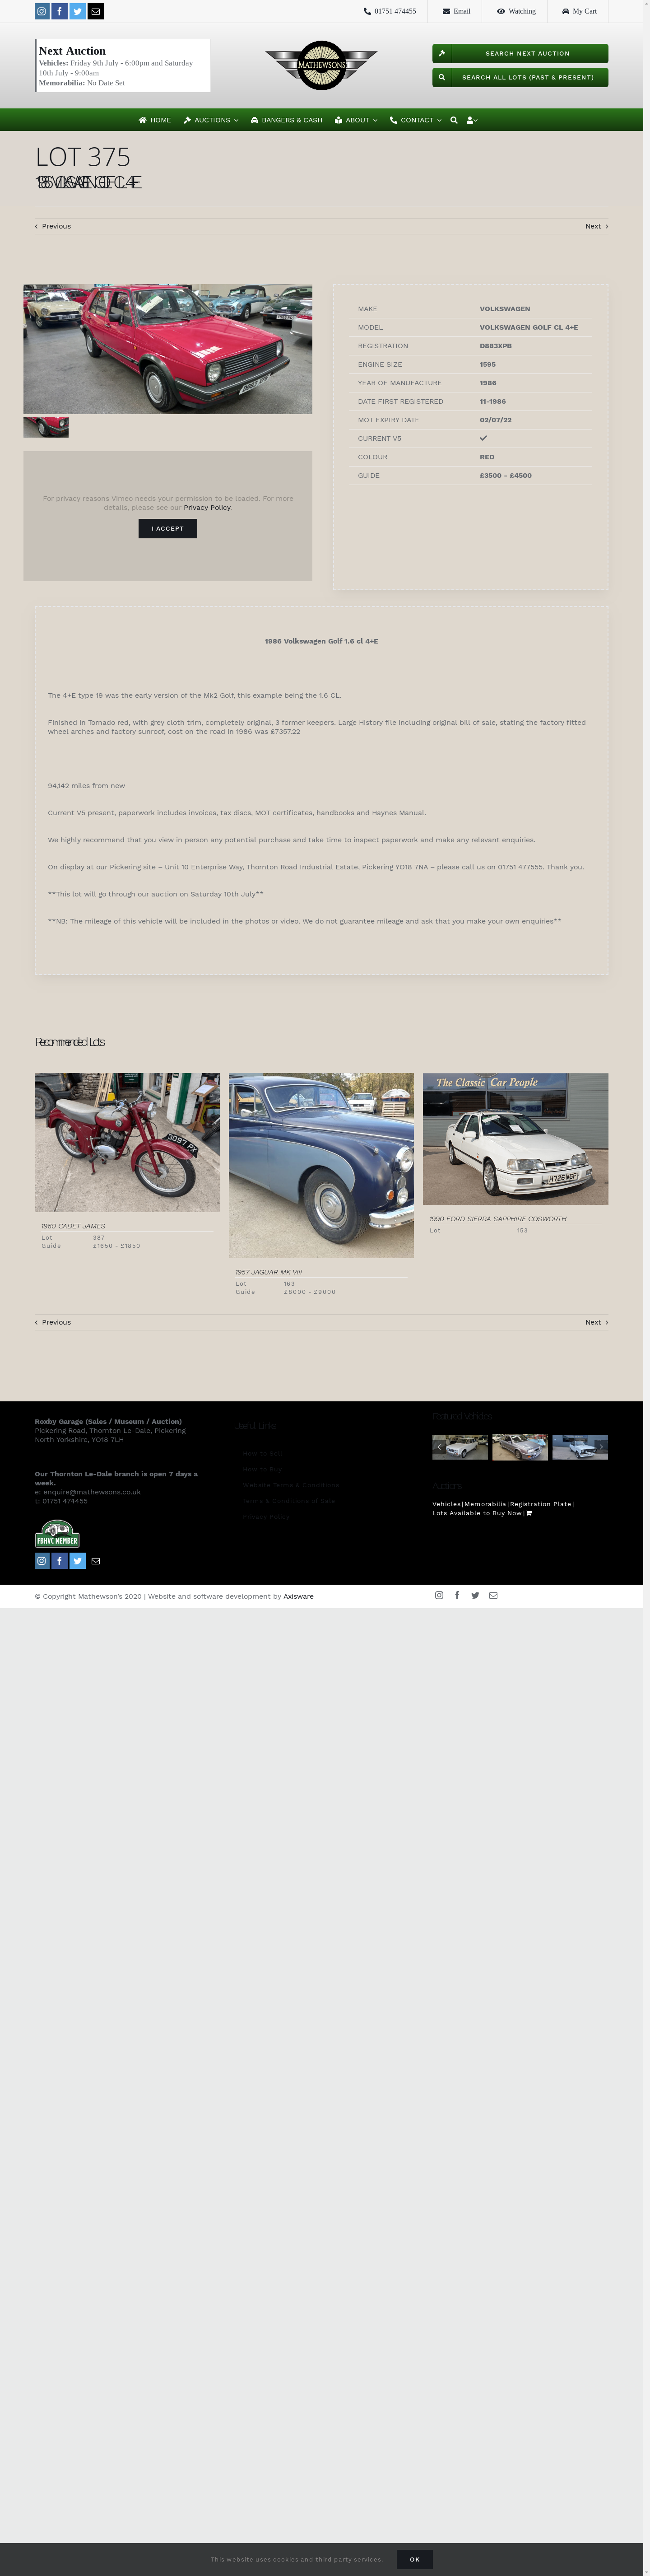Open My Cart in top bar
Screen dimensions: 650x2576
pos(579,11)
